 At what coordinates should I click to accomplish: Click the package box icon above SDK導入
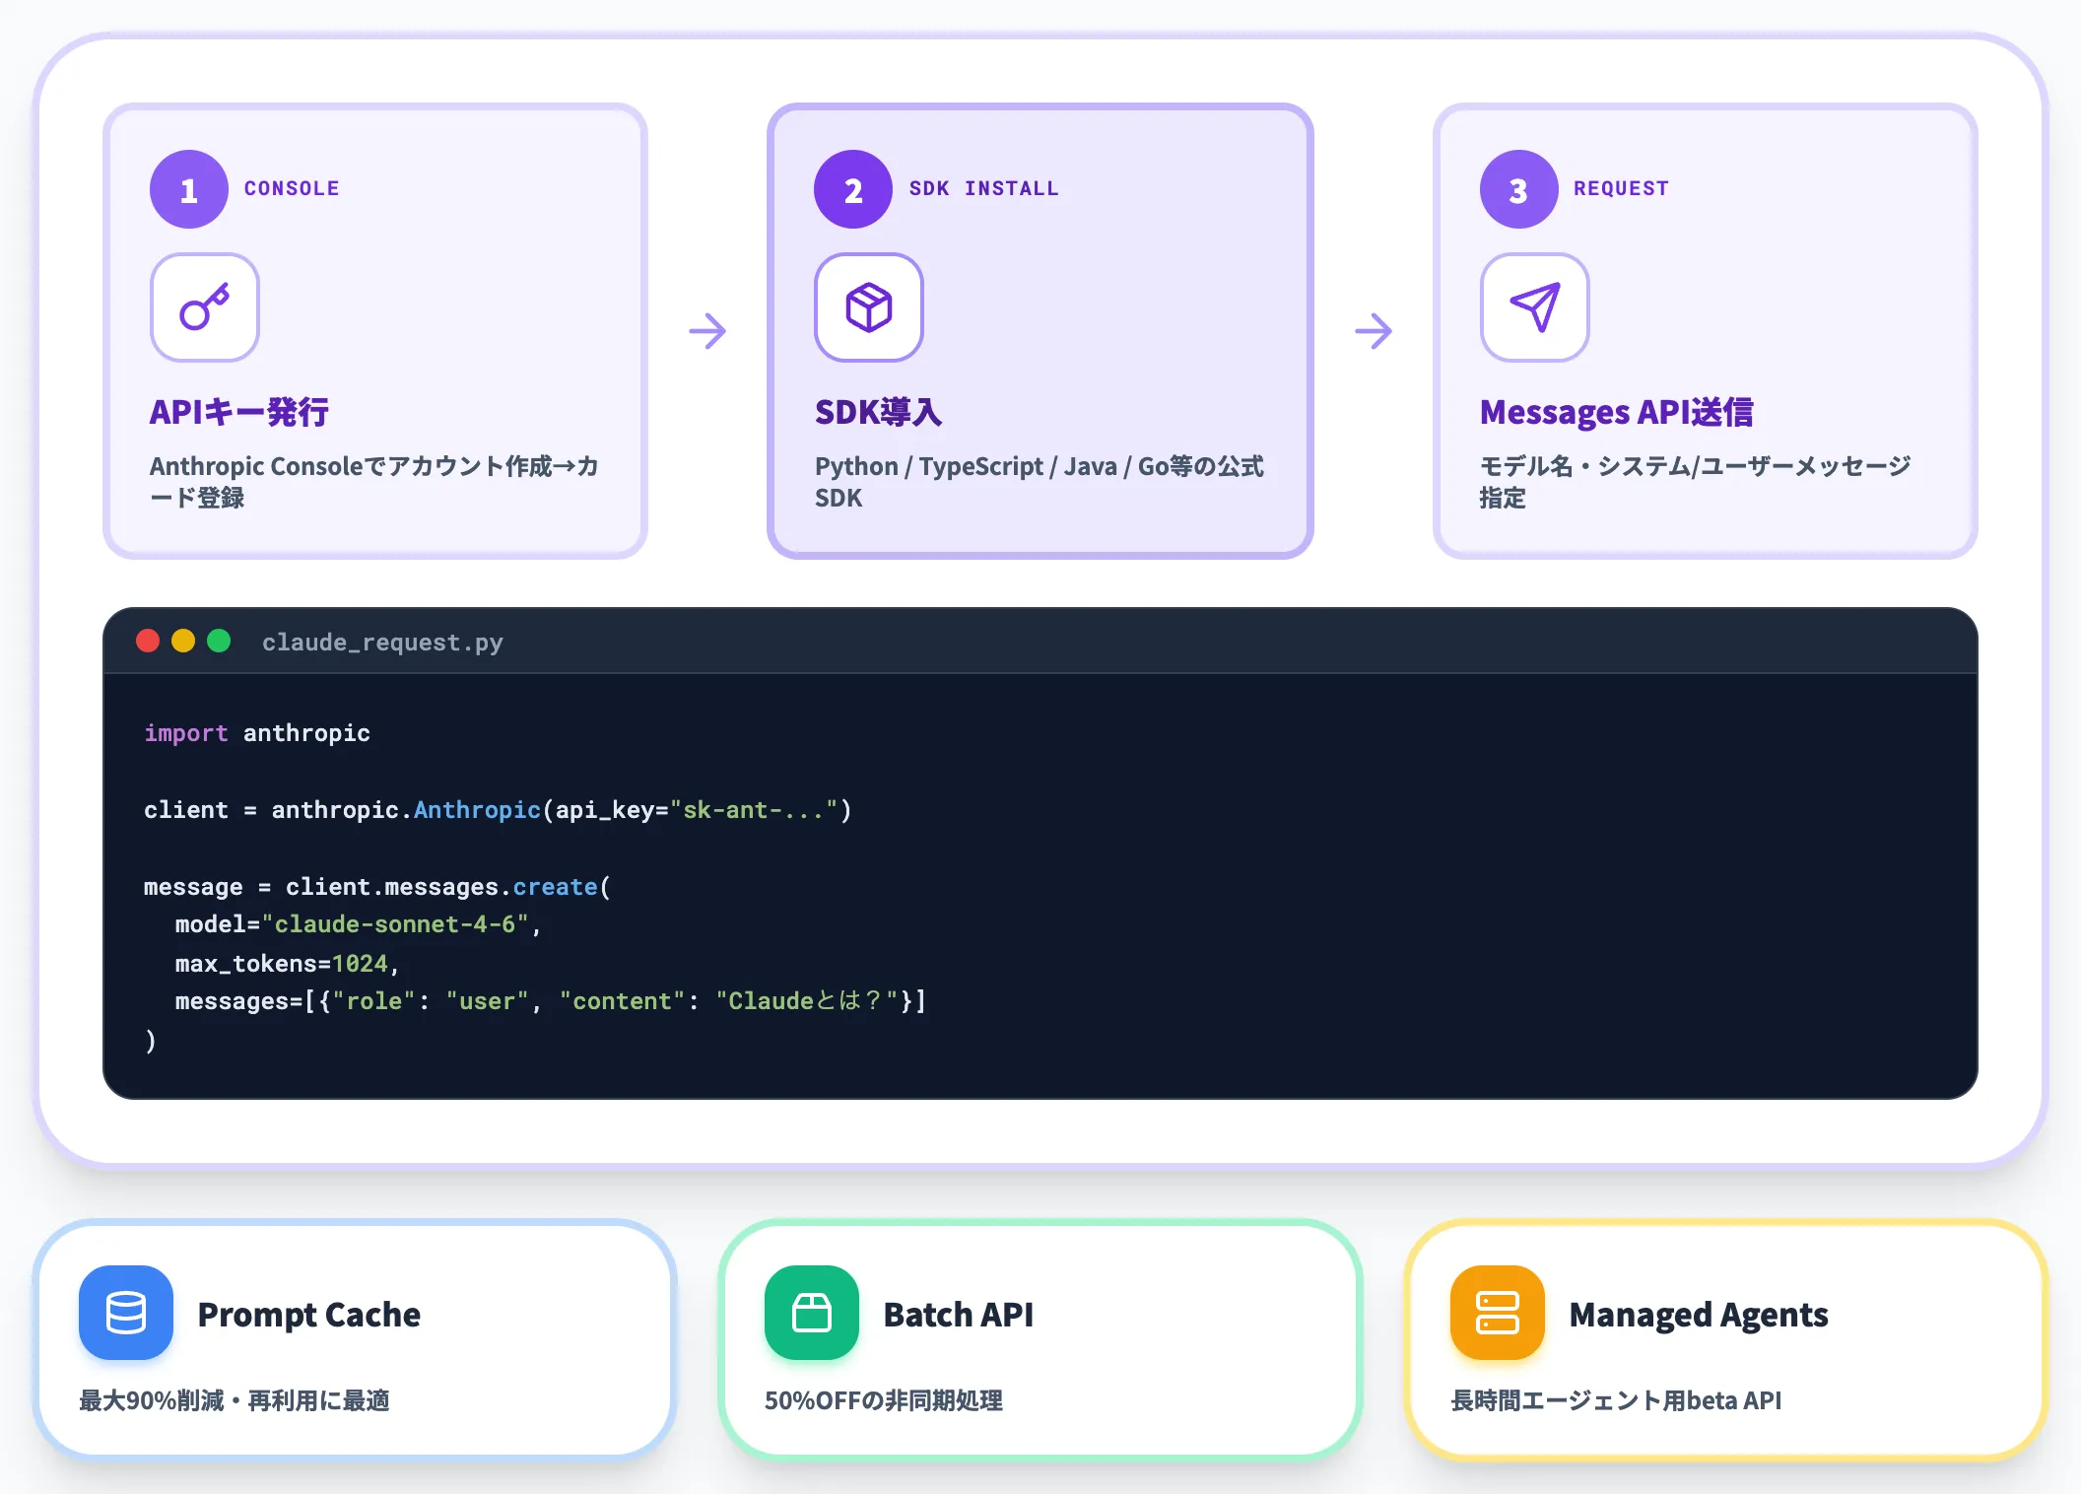click(x=869, y=307)
